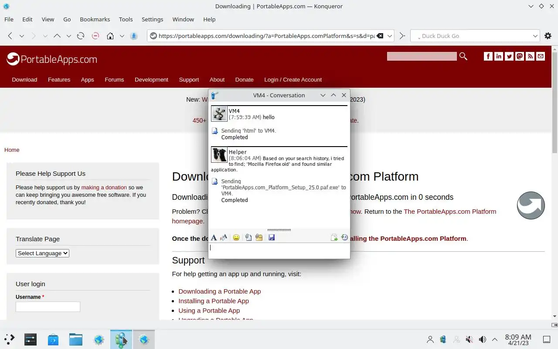
Task: Open the View menu
Action: click(48, 20)
